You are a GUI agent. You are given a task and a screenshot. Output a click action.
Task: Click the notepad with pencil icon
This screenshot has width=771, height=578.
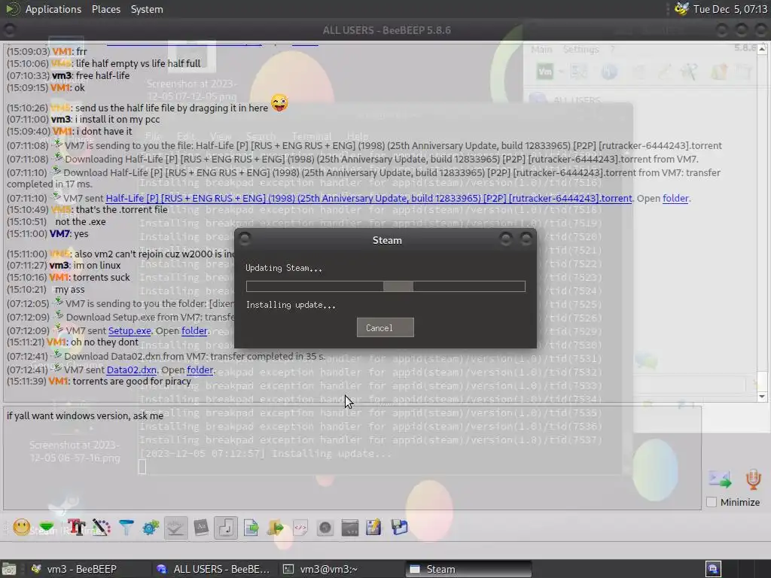point(373,528)
